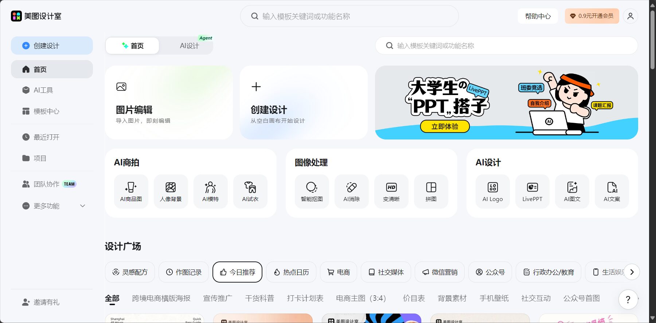Select 首页 in the sidebar
Screen dimensions: 656x323
pos(52,69)
